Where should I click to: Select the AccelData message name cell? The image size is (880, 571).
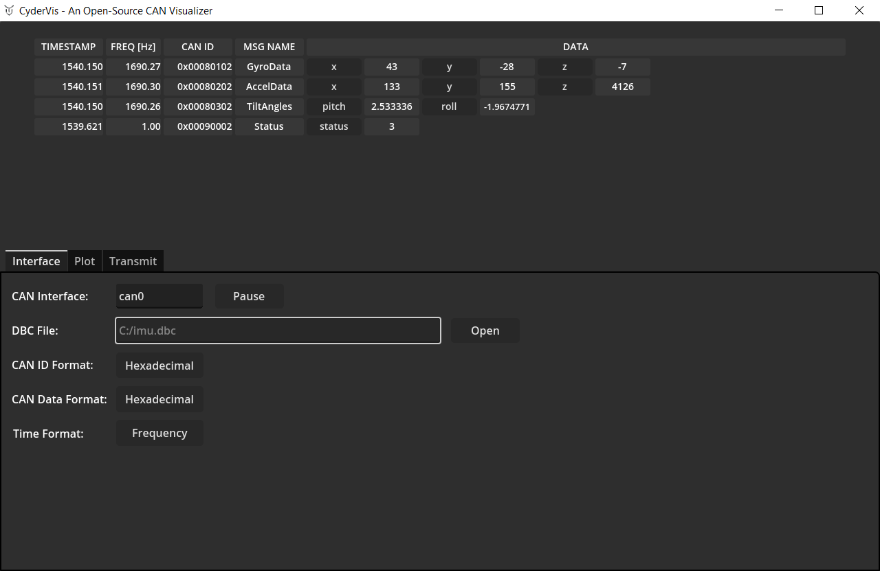point(269,87)
